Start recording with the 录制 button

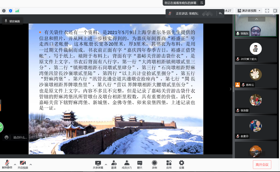pyautogui.click(x=154, y=164)
